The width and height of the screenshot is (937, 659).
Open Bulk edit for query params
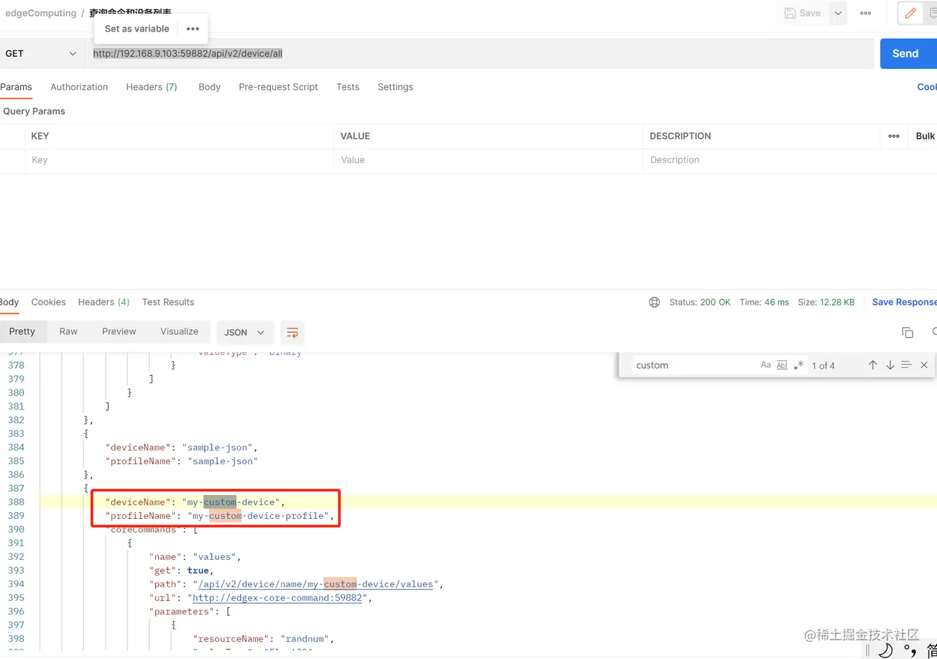click(x=926, y=136)
